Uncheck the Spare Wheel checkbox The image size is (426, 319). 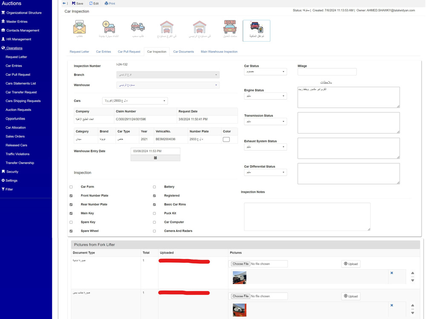(x=71, y=231)
